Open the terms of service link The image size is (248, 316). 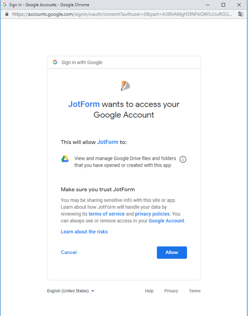(107, 214)
